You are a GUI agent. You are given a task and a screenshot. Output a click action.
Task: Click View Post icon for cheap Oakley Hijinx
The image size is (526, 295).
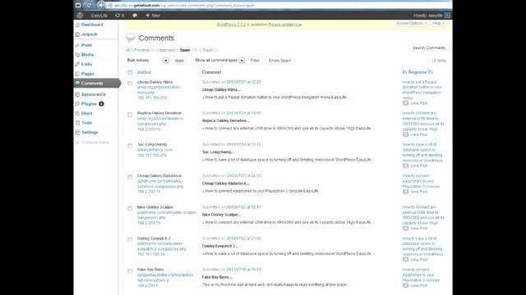coord(405,103)
